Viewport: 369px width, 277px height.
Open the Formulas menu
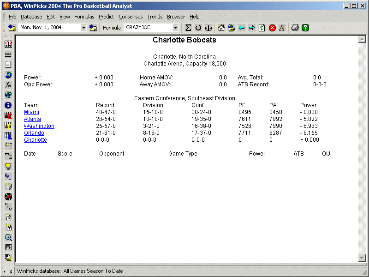84,17
